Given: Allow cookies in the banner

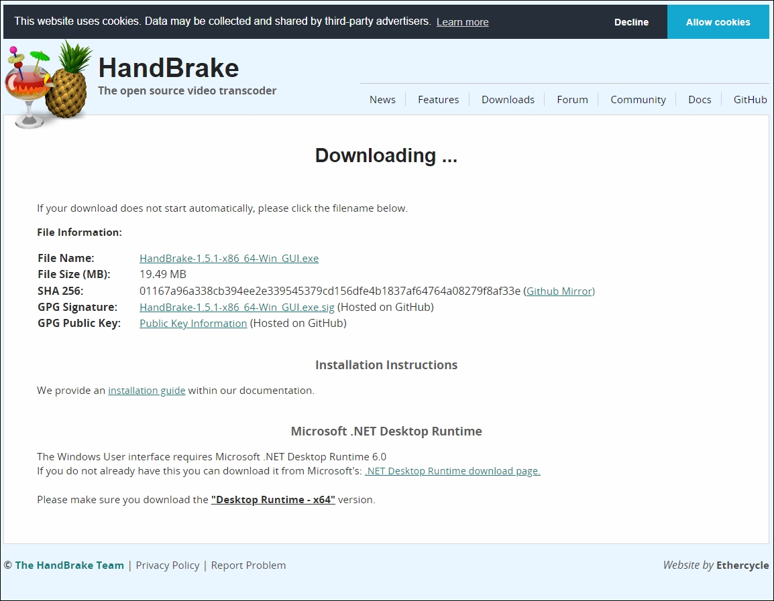Looking at the screenshot, I should pyautogui.click(x=718, y=22).
